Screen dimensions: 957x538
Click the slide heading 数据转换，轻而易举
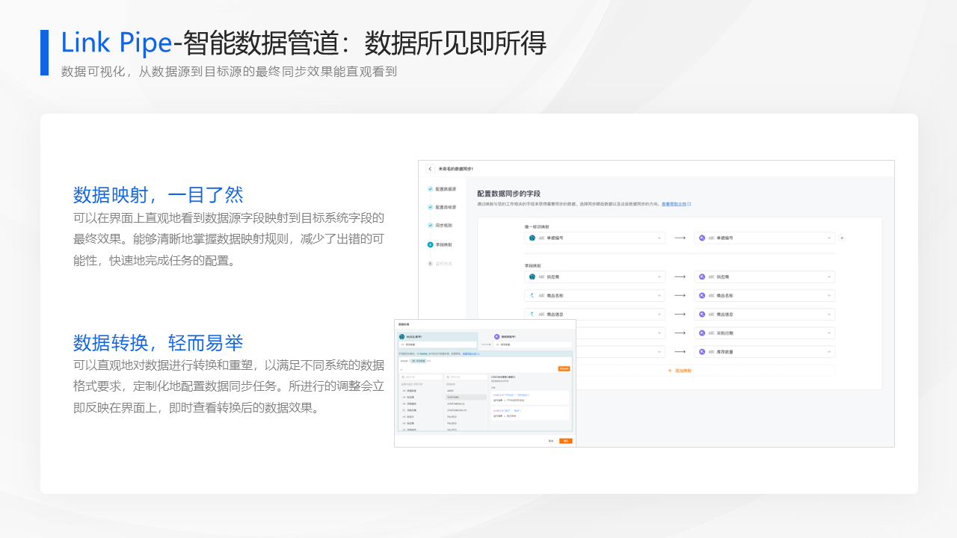[x=159, y=343]
